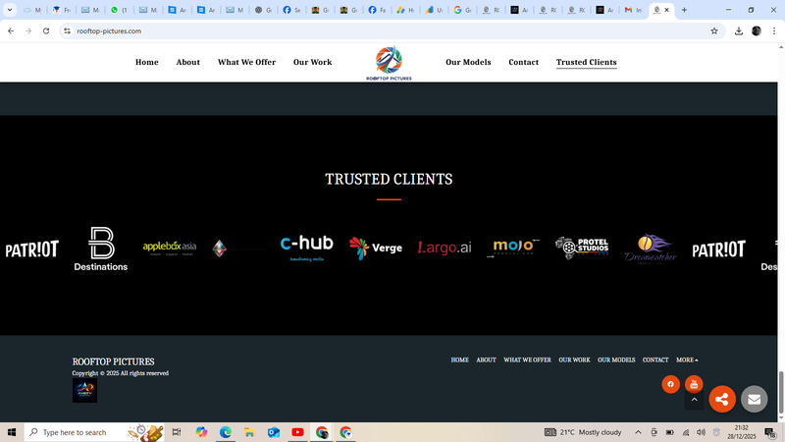785x442 pixels.
Task: Click the taskbar search box
Action: click(94, 432)
